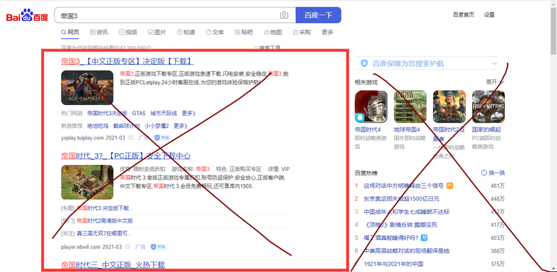This screenshot has width=557, height=272.
Task: Click the shield icon in 百度保障 banner
Action: tap(364, 63)
